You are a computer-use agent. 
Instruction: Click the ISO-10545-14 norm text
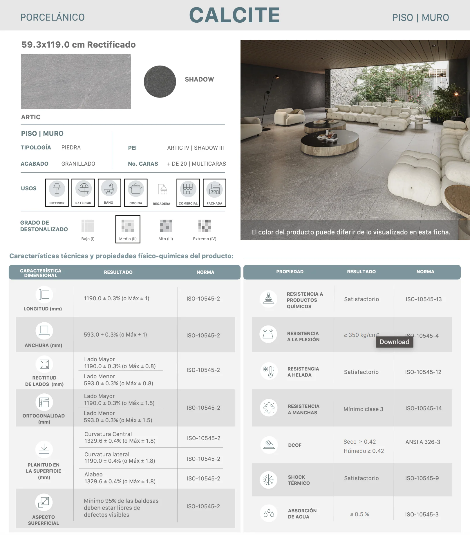[424, 408]
